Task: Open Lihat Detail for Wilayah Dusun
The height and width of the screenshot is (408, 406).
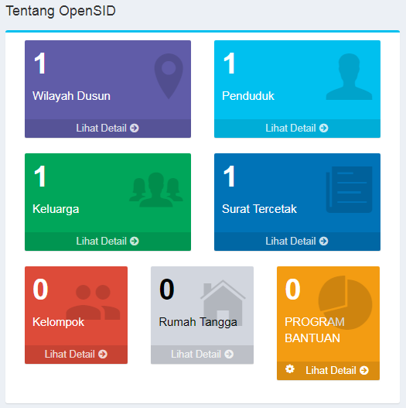Action: coord(107,129)
